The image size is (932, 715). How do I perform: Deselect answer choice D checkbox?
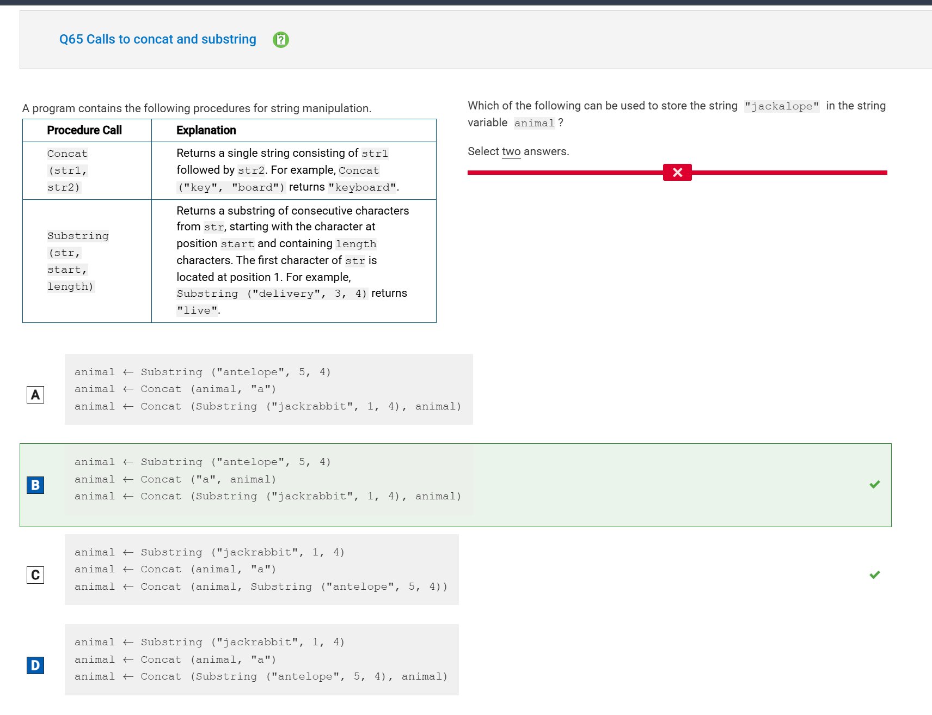tap(35, 665)
